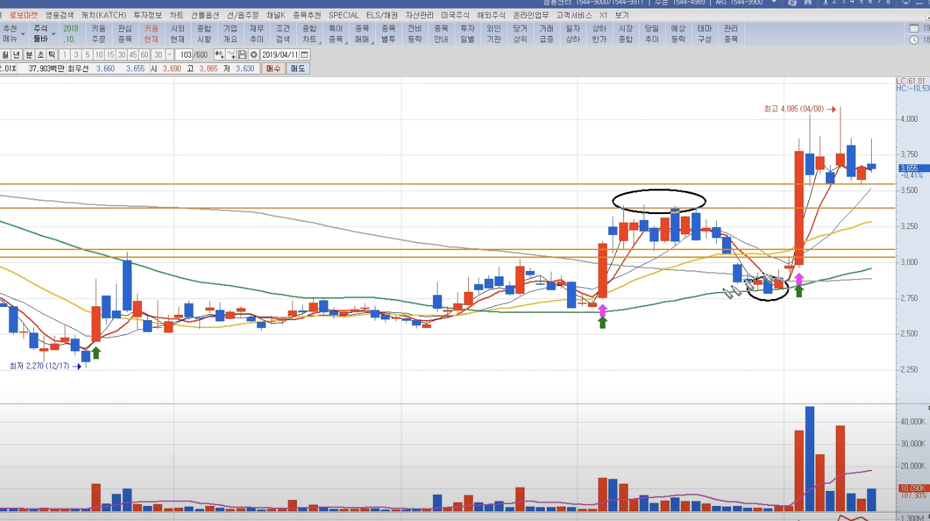This screenshot has height=521, width=930.
Task: Open the 차트 menu
Action: pos(176,15)
